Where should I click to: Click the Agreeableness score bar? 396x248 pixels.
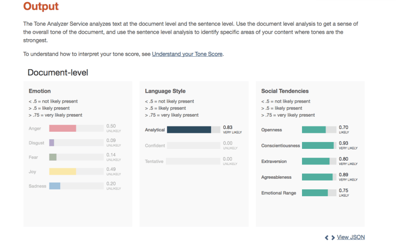(317, 177)
